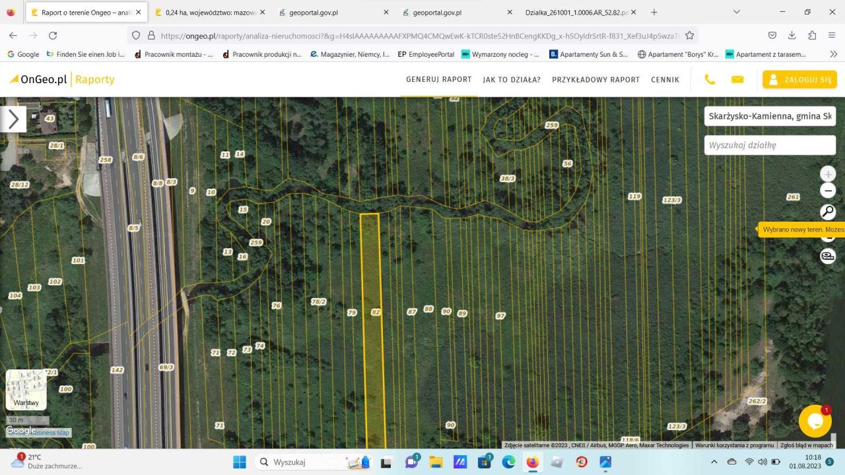Open the Przykładowy Raport link

tap(595, 79)
